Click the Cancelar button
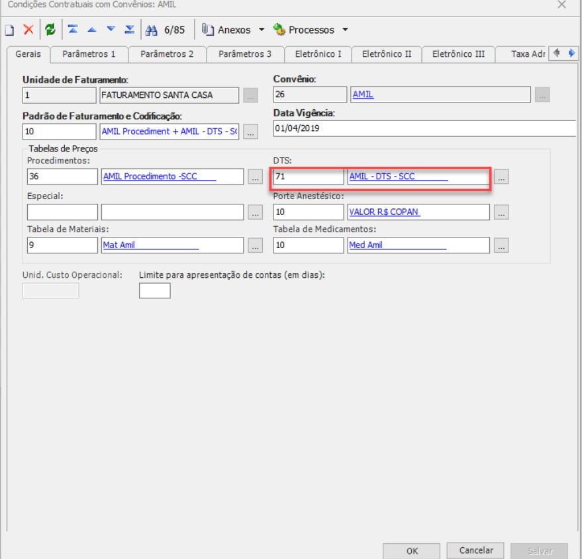 pos(475,550)
